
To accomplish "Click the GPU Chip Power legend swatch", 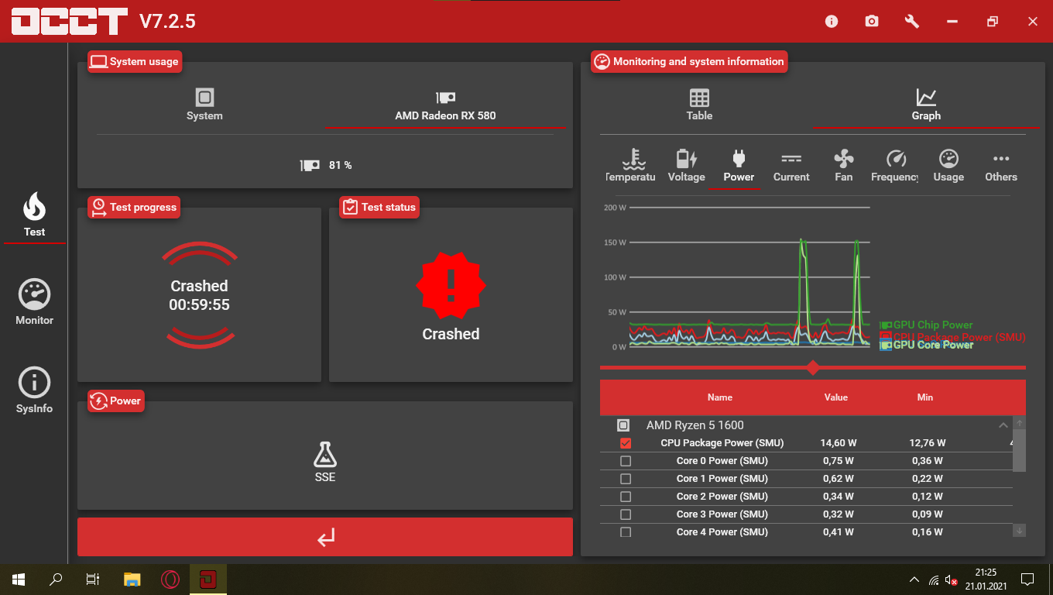I will coord(886,325).
